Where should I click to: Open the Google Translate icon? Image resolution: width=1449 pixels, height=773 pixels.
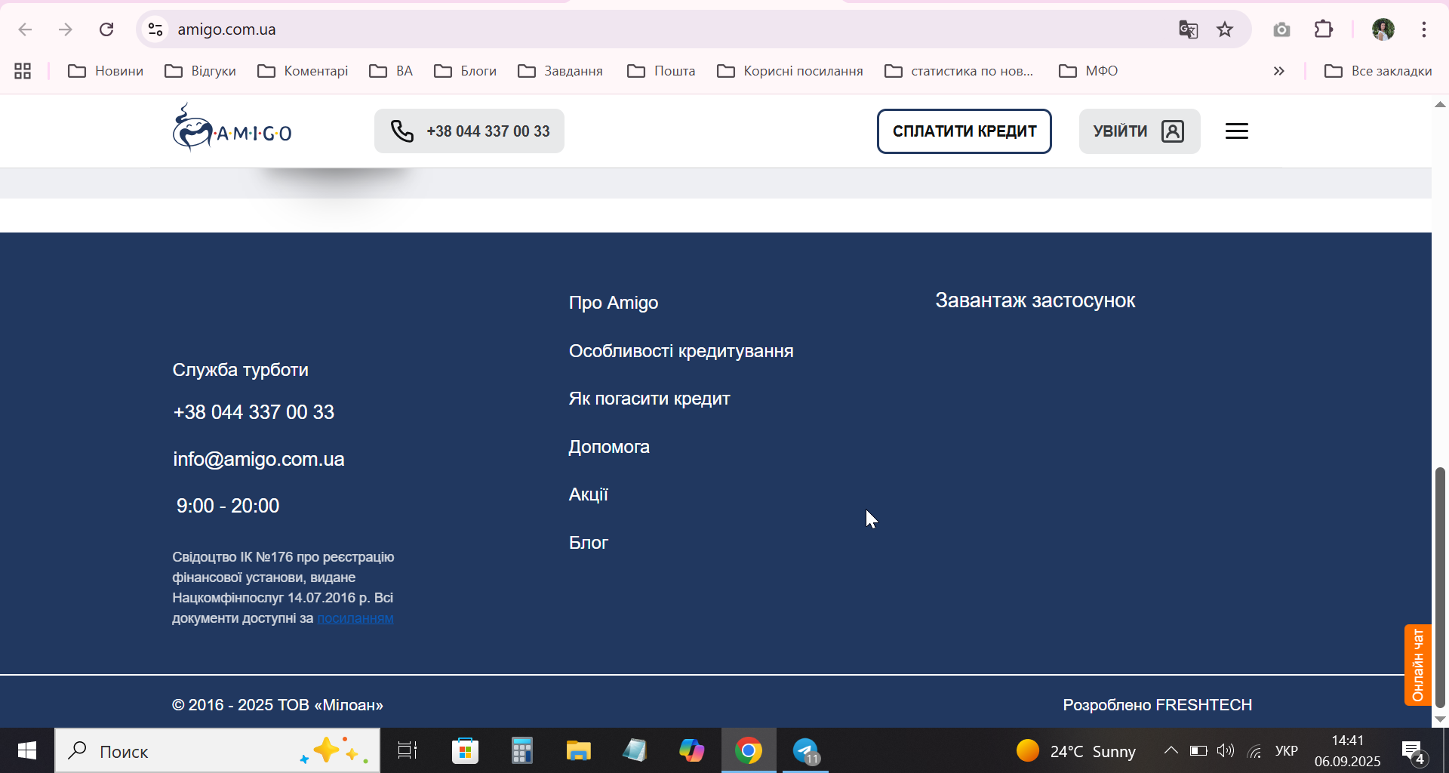1188,29
